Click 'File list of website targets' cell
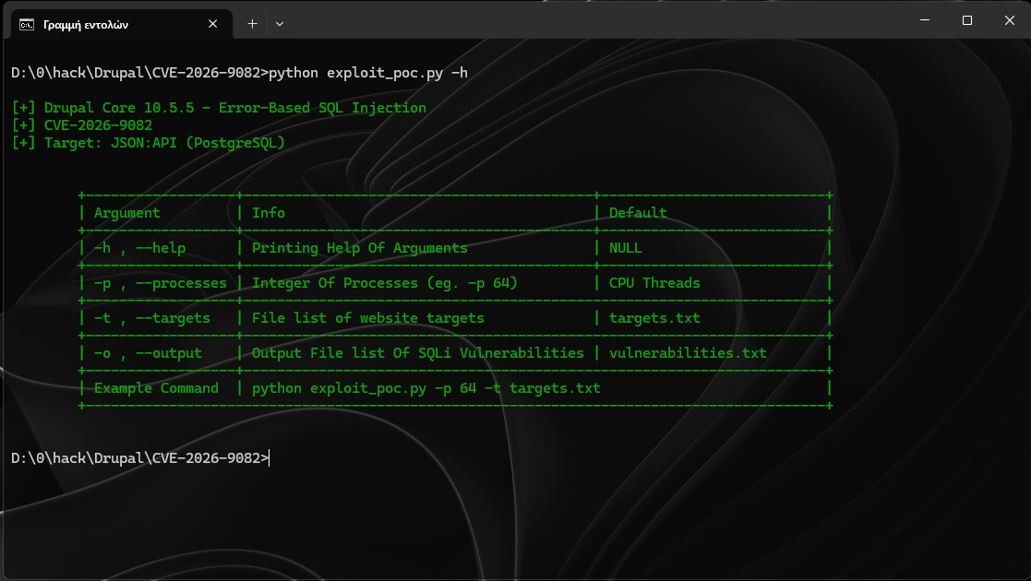The image size is (1031, 581). (x=368, y=318)
